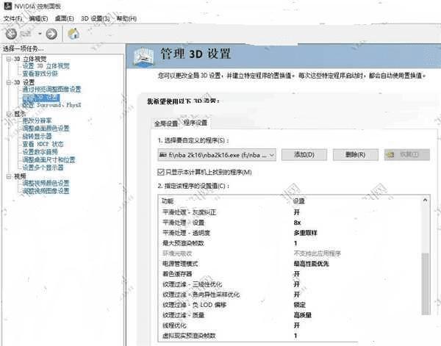
Task: Click the 添加(D) button
Action: [304, 154]
